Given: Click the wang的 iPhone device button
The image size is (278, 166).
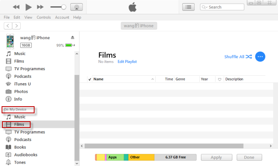Looking at the screenshot, I should [x=139, y=26].
